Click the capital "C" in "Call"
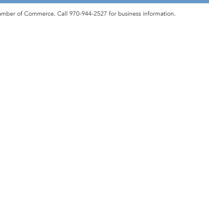This screenshot has height=209, width=209. [60, 14]
